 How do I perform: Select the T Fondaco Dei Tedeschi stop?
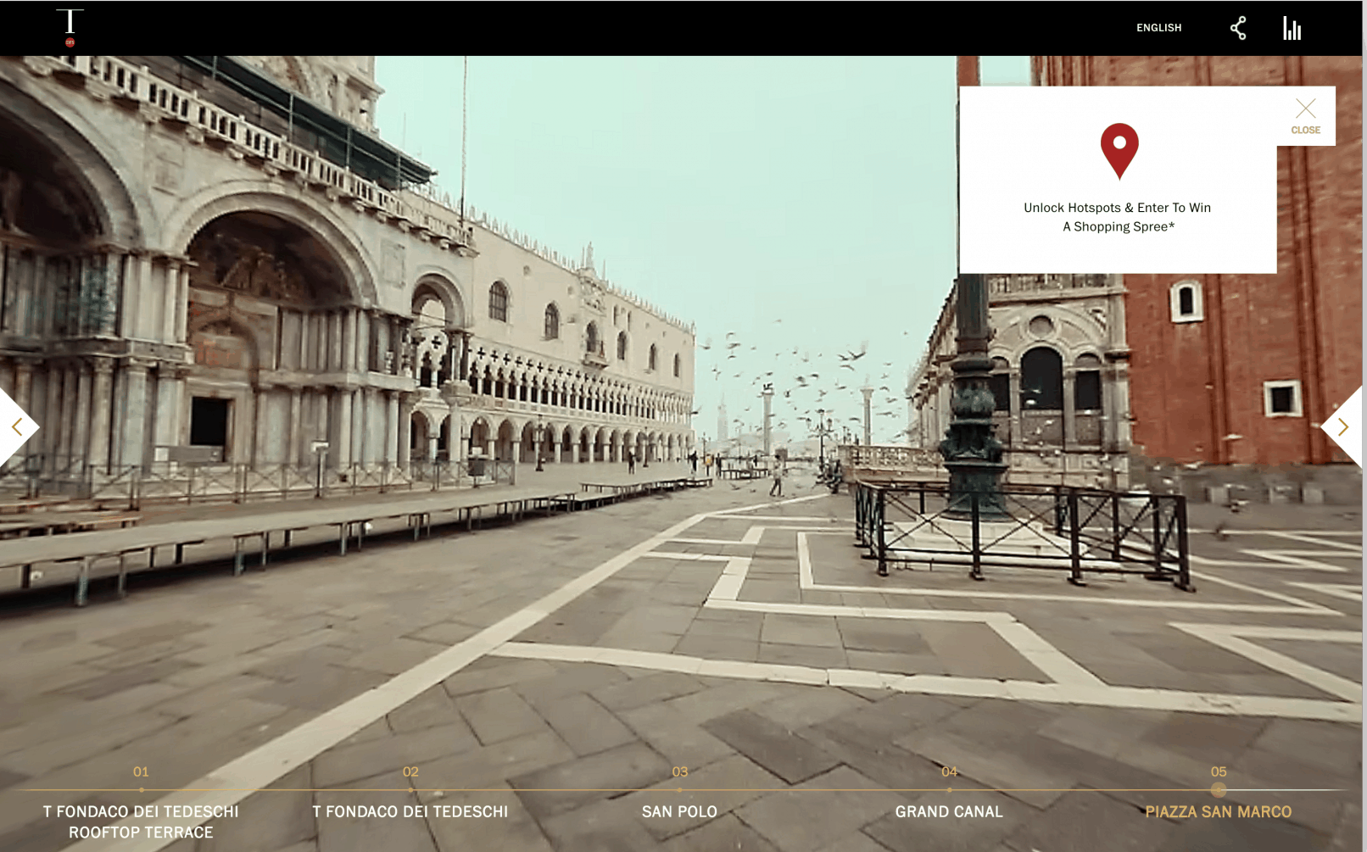coord(410,811)
